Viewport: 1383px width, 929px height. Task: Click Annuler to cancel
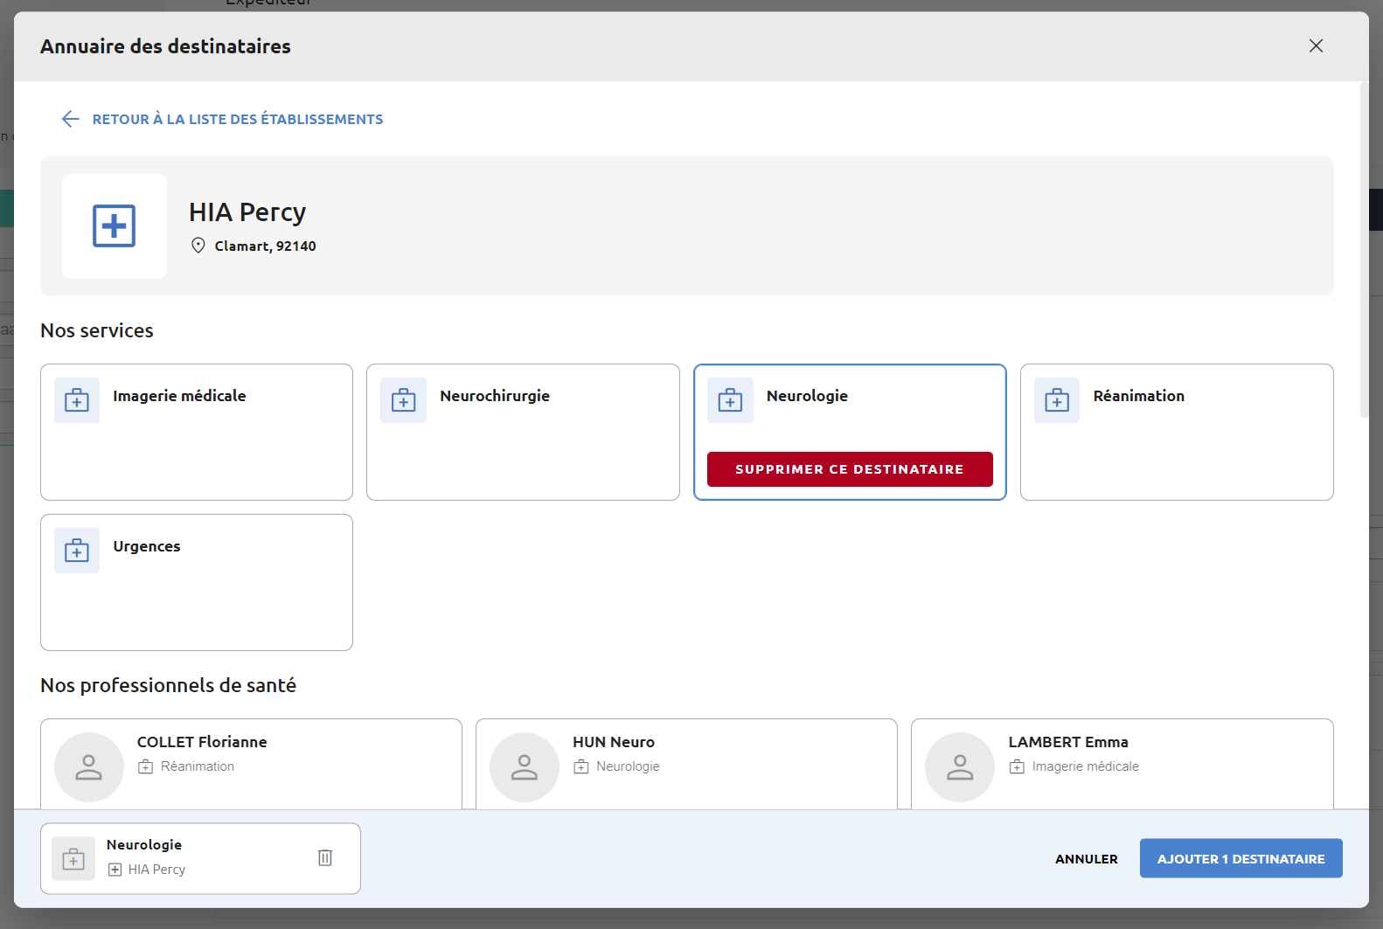pos(1087,859)
